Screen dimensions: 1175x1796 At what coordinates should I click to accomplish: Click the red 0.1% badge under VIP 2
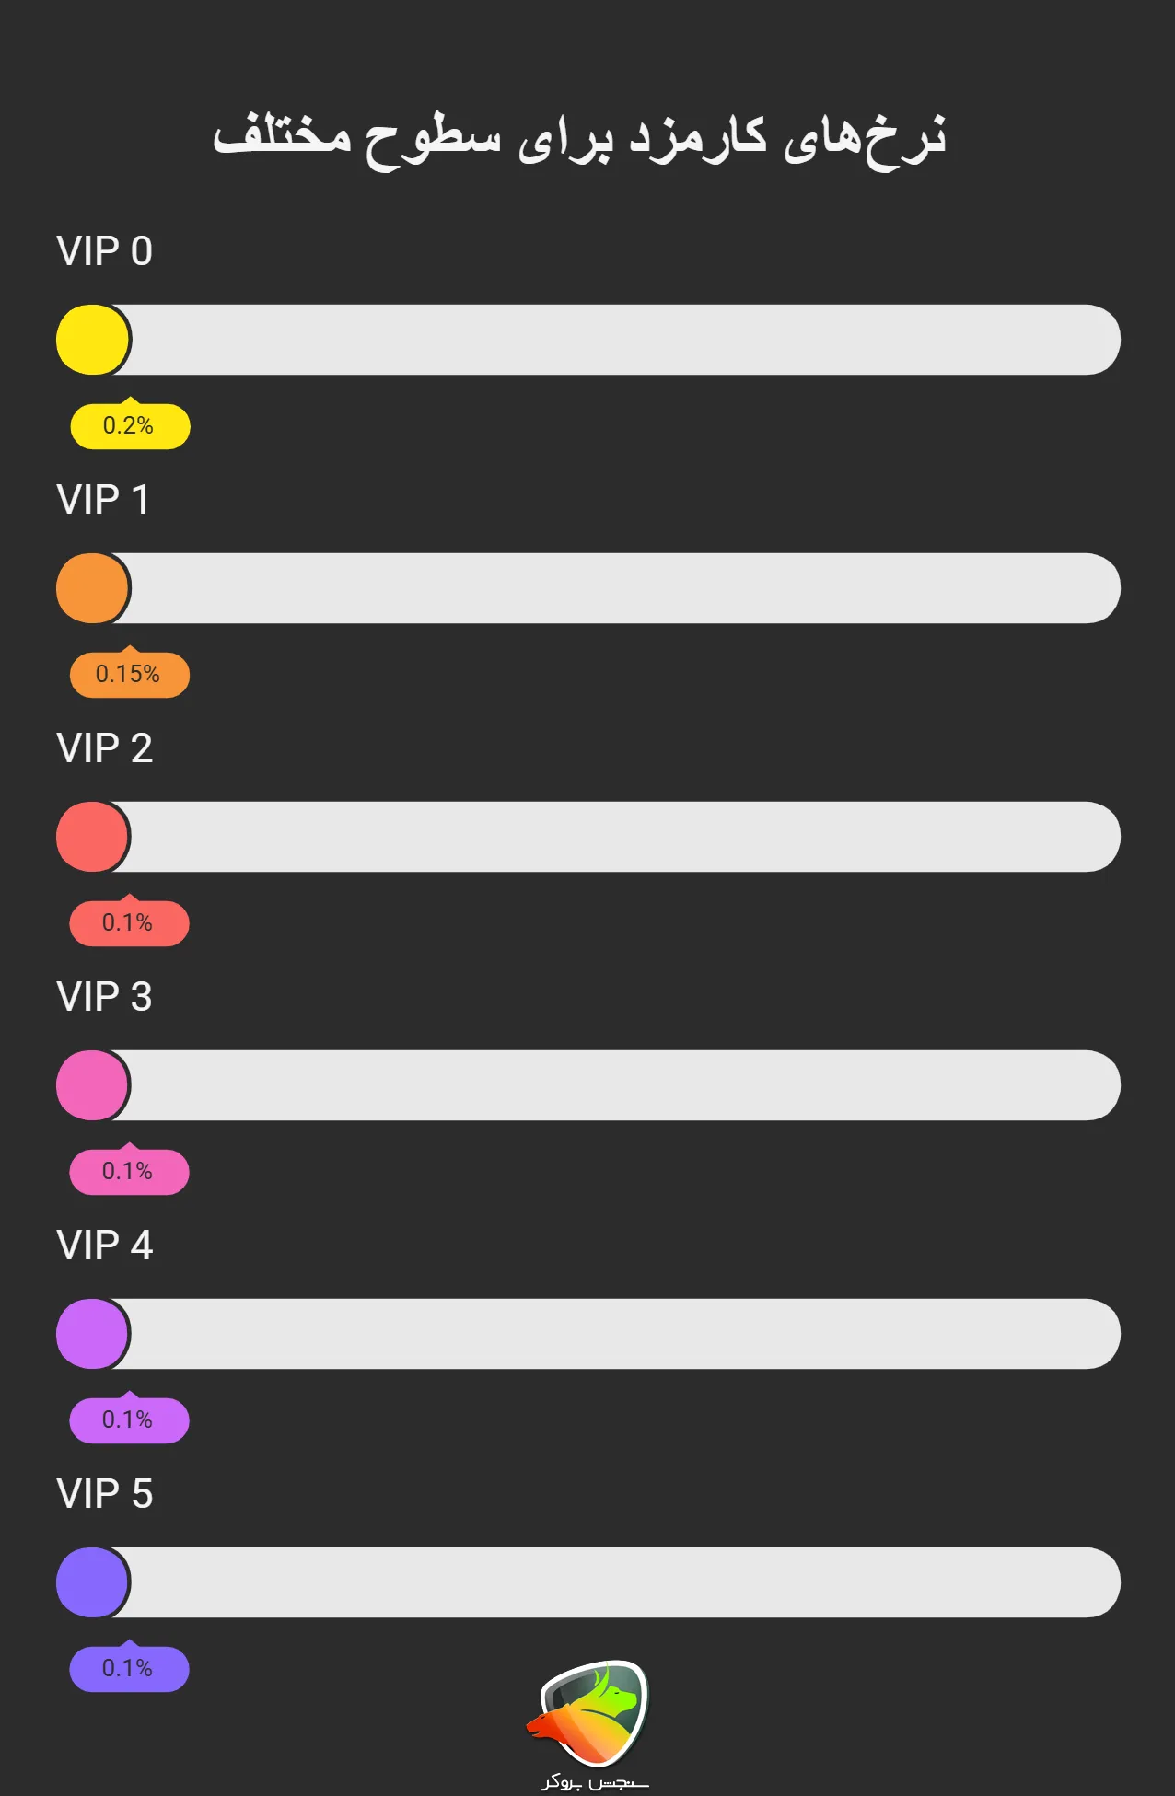pyautogui.click(x=129, y=923)
